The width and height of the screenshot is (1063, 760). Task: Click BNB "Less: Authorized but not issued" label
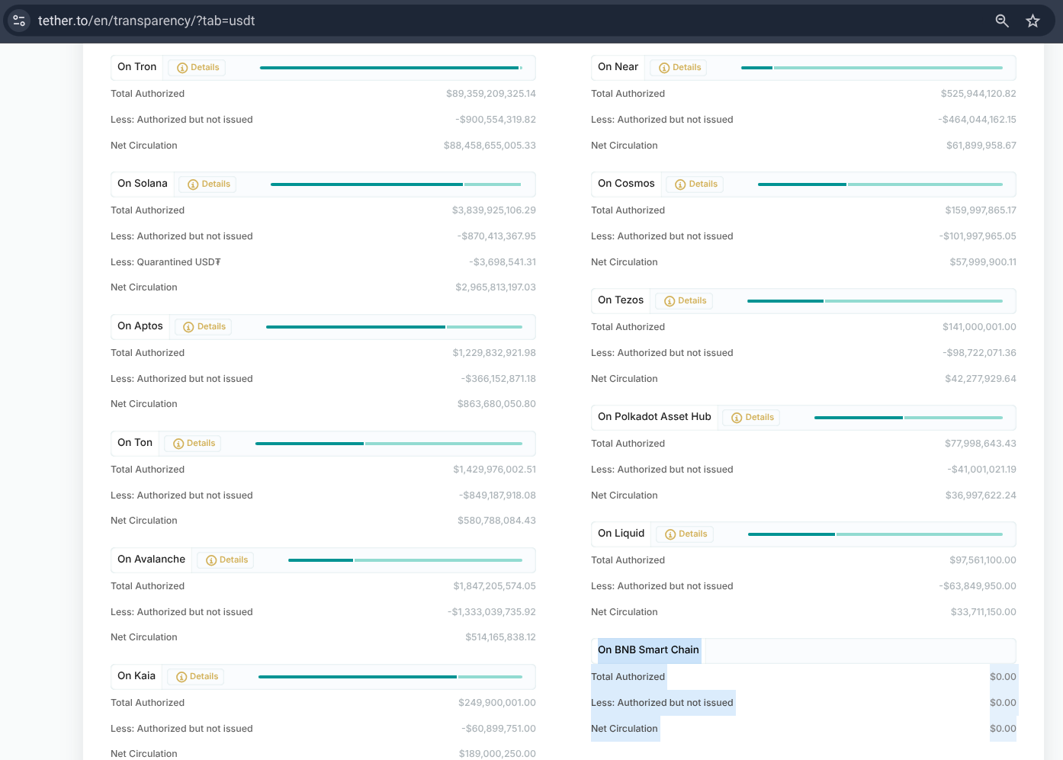pyautogui.click(x=662, y=703)
